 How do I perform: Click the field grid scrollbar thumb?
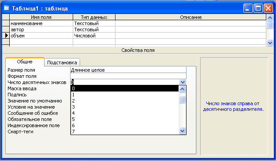270,25
